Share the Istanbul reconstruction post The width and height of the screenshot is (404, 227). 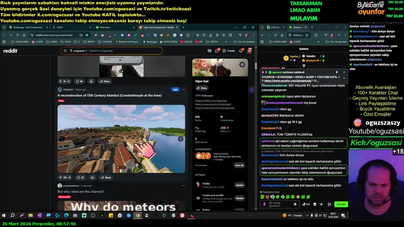click(105, 178)
